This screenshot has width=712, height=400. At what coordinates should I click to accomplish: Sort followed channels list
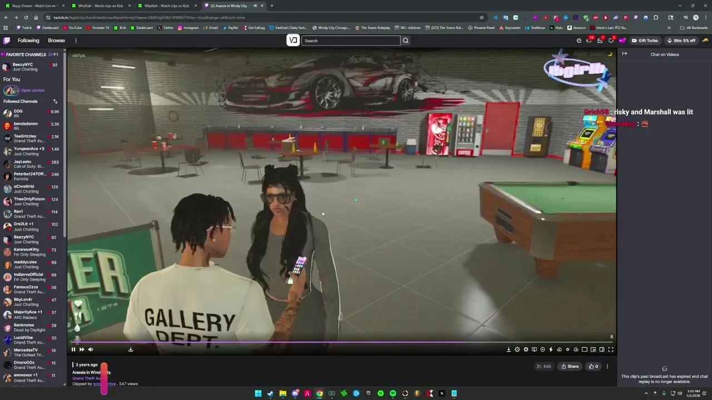55,101
